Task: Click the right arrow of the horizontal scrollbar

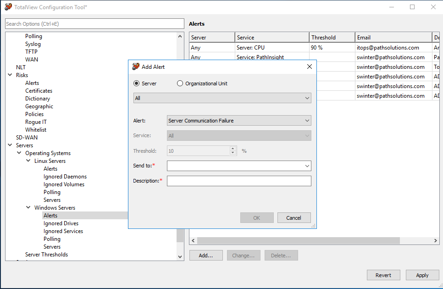Action: (x=435, y=240)
